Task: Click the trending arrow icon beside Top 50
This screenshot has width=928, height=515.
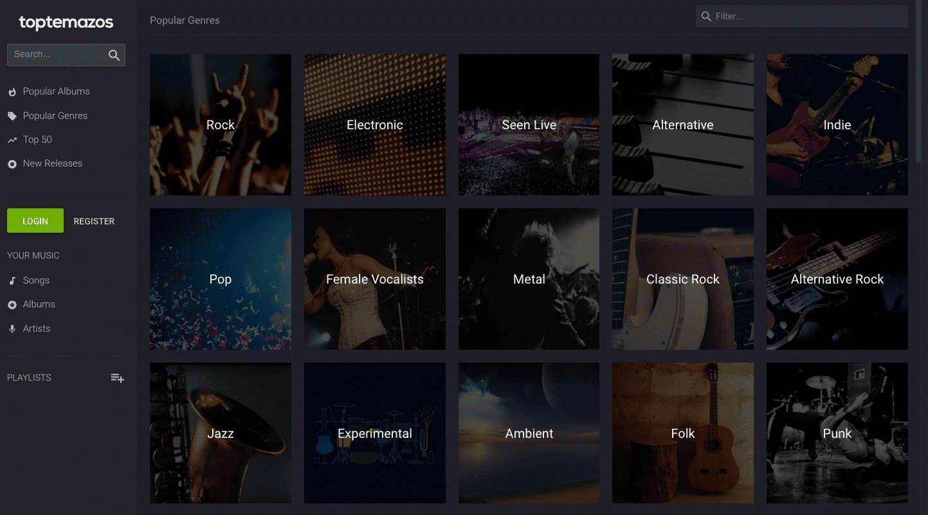Action: (12, 140)
